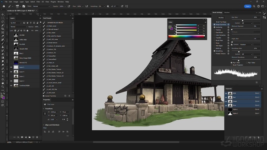The width and height of the screenshot is (267, 150).
Task: Click the Share button
Action: [x=248, y=6]
